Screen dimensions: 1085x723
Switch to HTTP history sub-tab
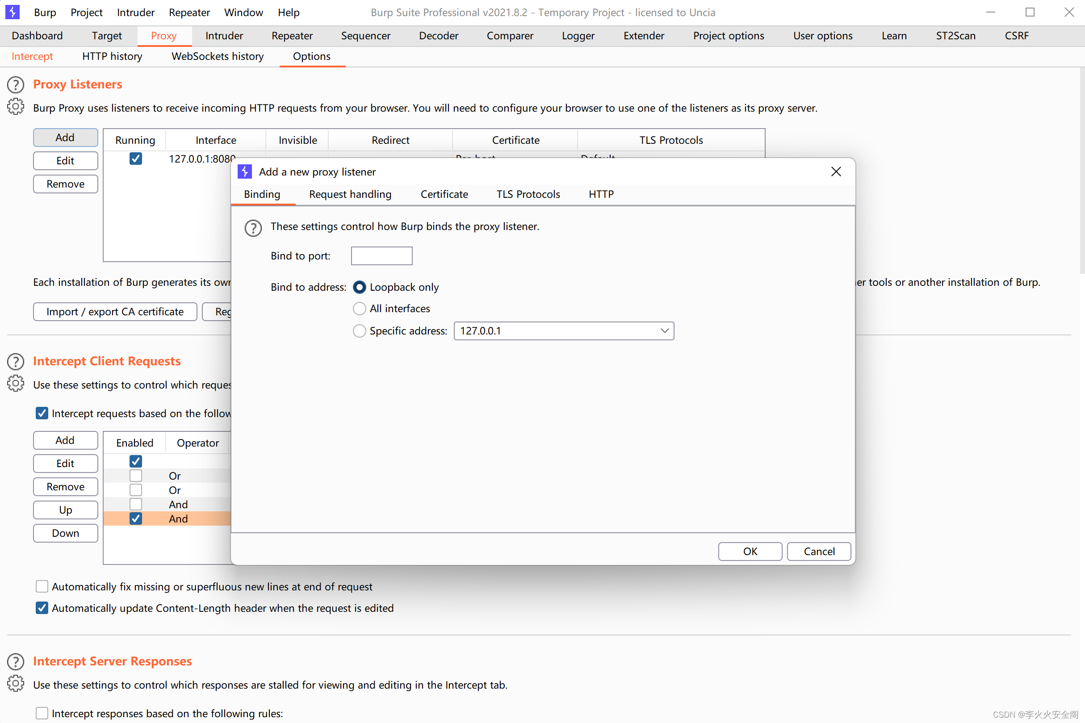click(x=112, y=56)
